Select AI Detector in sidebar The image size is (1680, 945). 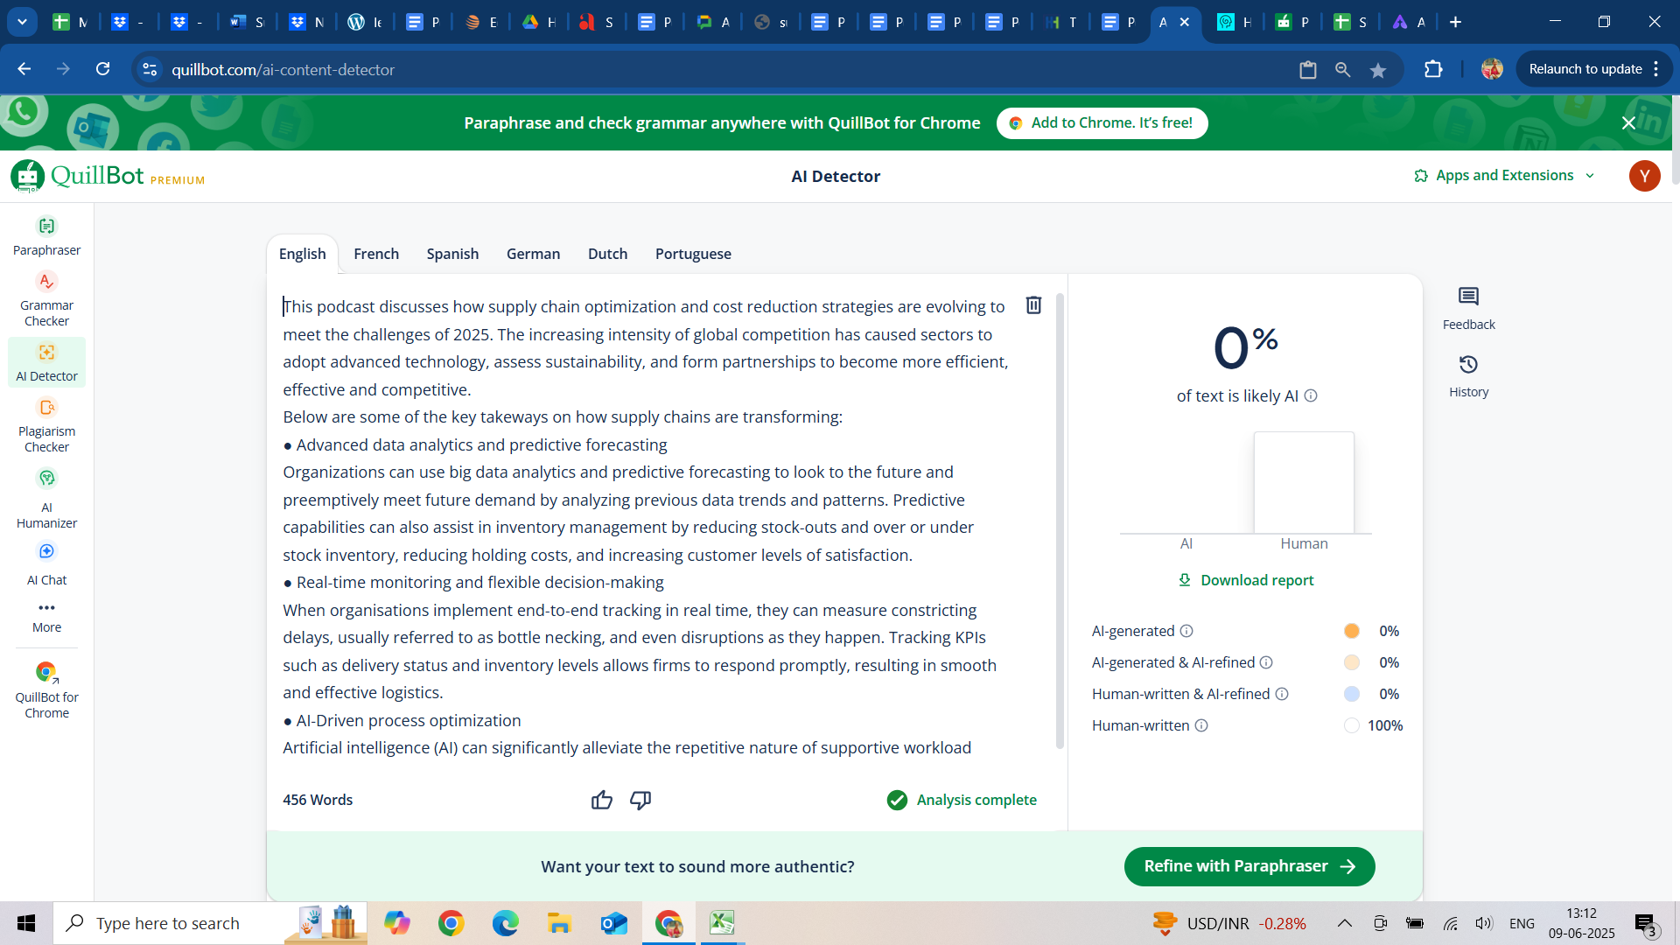pos(46,362)
